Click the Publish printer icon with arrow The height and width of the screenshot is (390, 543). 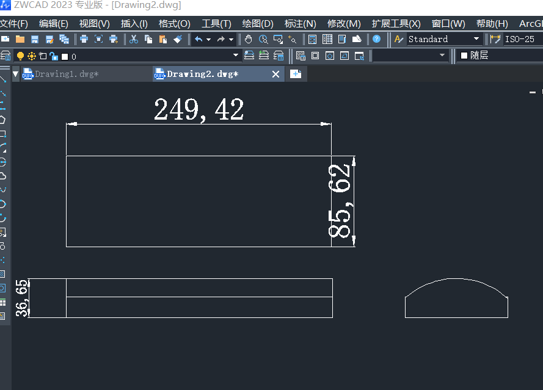tap(114, 39)
